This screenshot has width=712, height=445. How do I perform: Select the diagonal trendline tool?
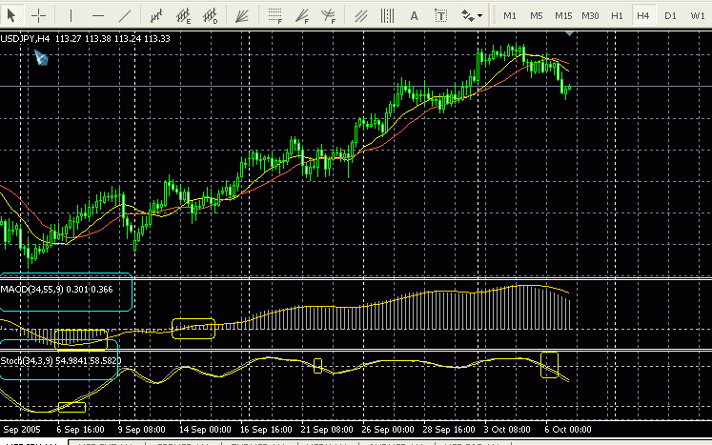(125, 15)
